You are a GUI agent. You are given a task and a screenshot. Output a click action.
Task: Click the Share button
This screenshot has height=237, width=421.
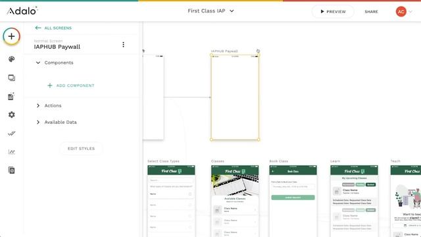[371, 12]
